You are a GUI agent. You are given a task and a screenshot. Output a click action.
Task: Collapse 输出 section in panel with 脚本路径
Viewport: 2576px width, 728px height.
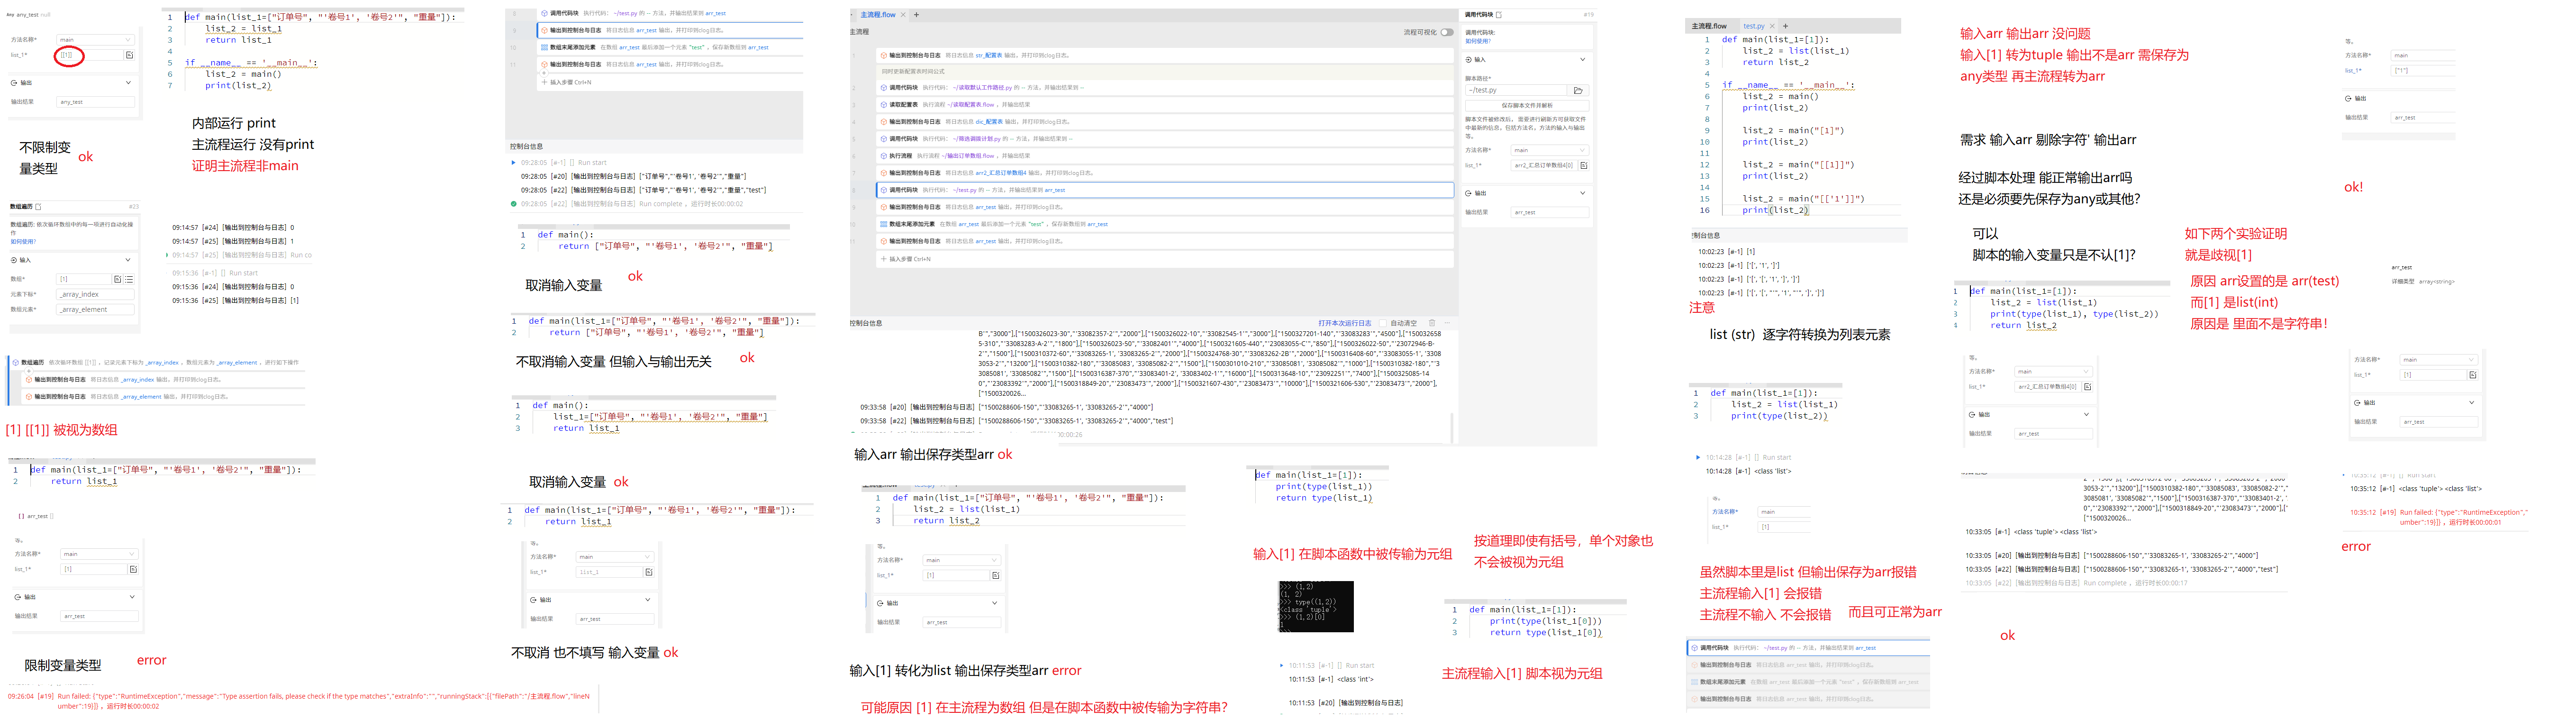[x=1583, y=193]
